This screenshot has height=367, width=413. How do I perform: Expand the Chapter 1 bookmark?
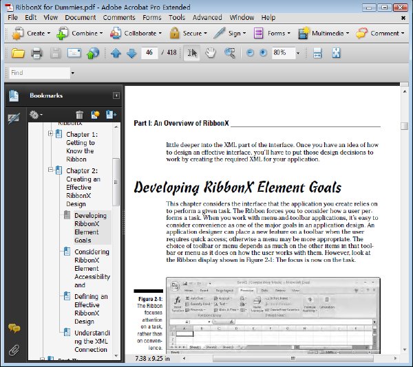(x=50, y=133)
